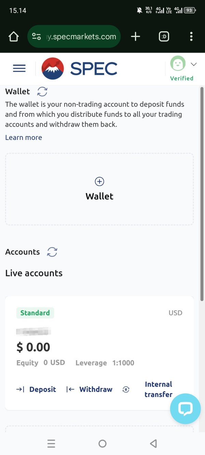205x455 pixels.
Task: Expand the profile dropdown chevron
Action: click(x=194, y=64)
